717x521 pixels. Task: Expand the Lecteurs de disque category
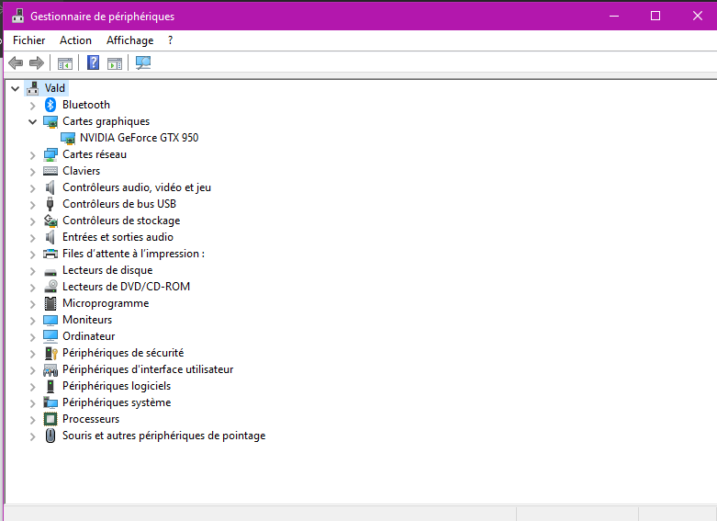pos(32,271)
